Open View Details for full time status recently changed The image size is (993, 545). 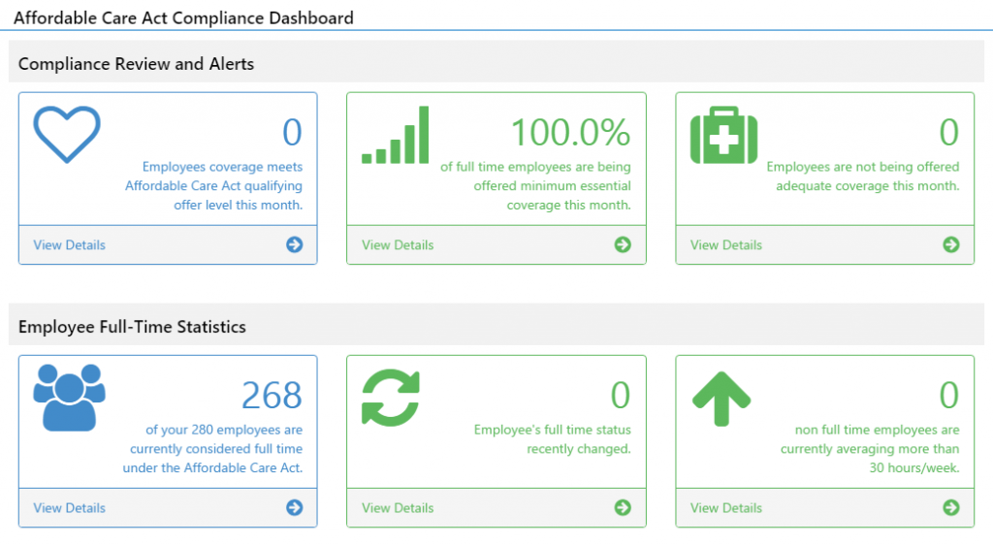tap(398, 507)
